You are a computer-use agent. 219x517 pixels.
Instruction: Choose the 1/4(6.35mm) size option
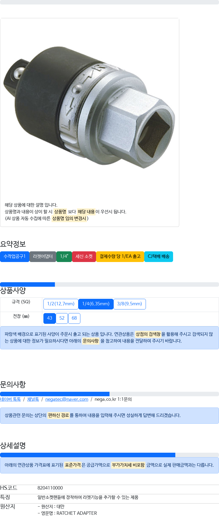96,304
